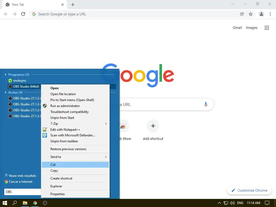Click the Add shortcut plus button
The height and width of the screenshot is (207, 276).
153,126
